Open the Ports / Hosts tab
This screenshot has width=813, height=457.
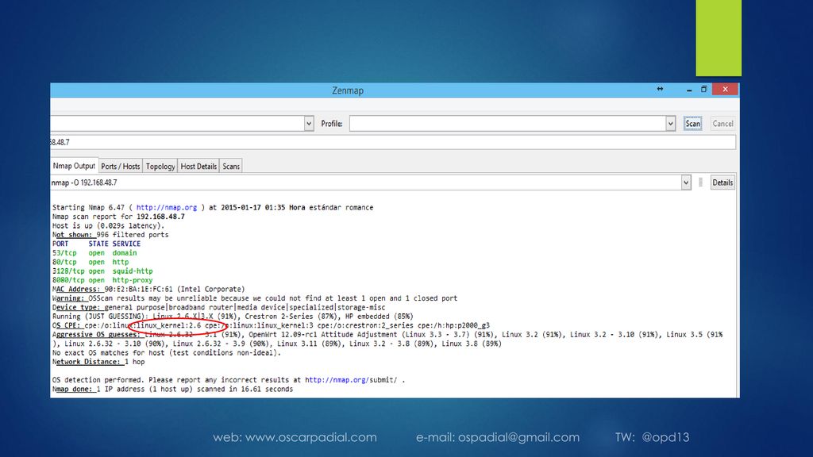pos(121,167)
